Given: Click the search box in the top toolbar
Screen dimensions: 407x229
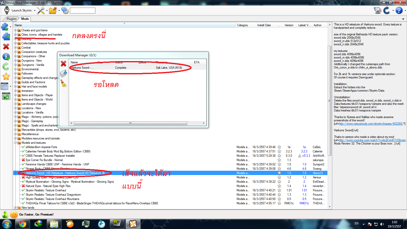Looking at the screenshot, I should (x=83, y=10).
